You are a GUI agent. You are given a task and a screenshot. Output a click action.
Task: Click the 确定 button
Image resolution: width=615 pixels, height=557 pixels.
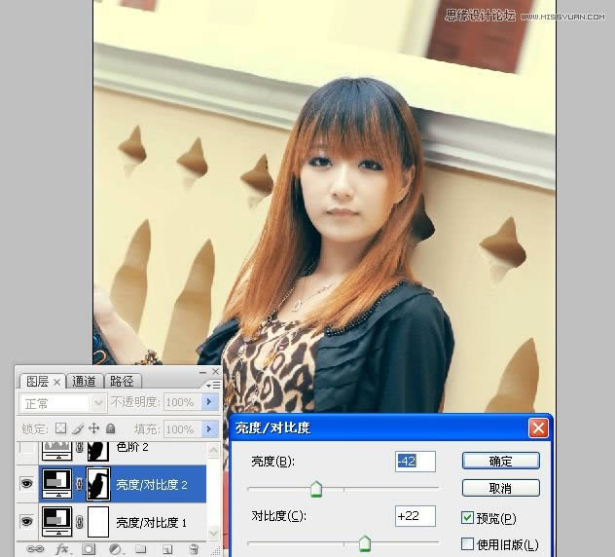tap(500, 461)
